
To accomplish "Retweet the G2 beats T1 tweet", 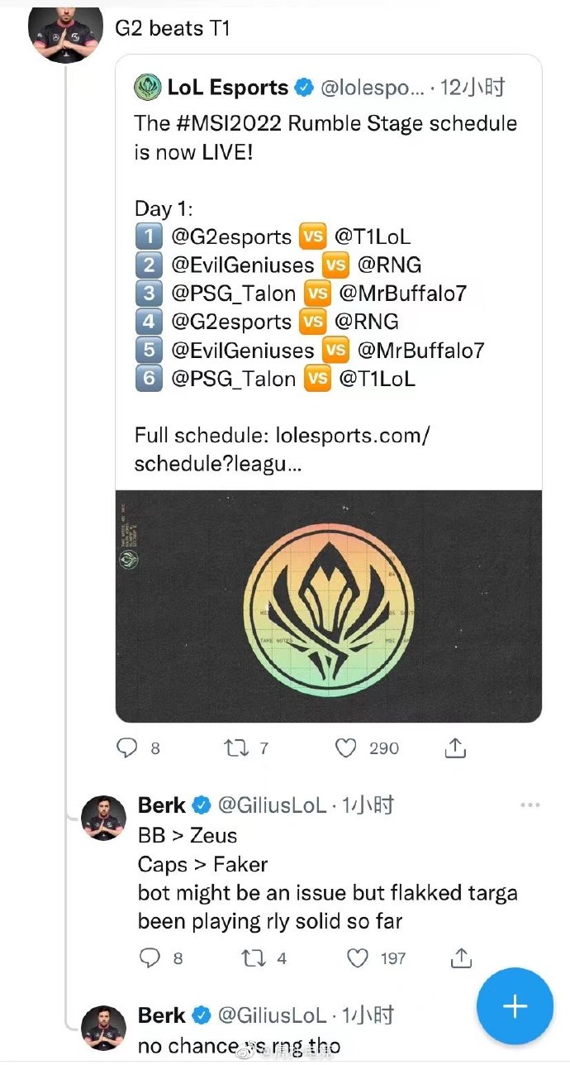I will [x=235, y=748].
